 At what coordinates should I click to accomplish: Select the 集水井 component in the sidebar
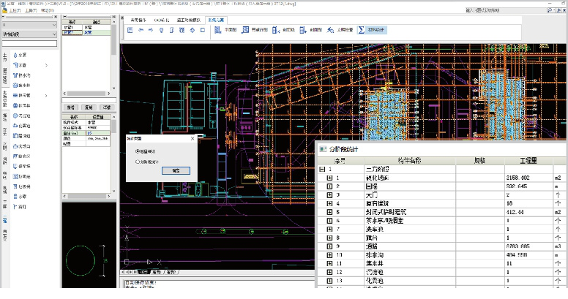(x=22, y=85)
